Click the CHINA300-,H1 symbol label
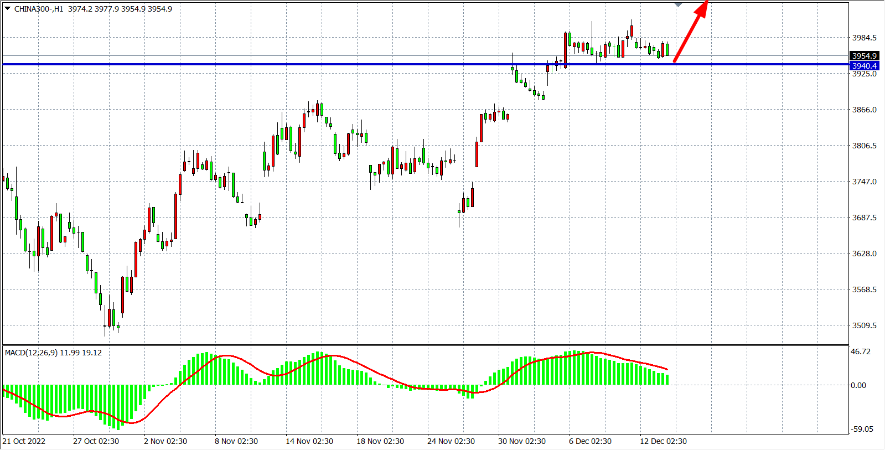The width and height of the screenshot is (885, 450). click(x=39, y=9)
